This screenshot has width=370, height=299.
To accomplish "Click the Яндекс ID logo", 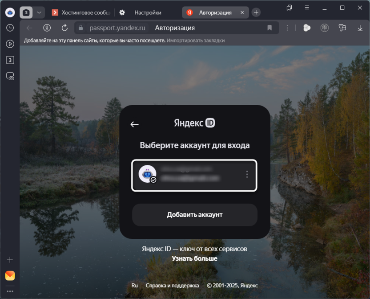I will [x=194, y=123].
